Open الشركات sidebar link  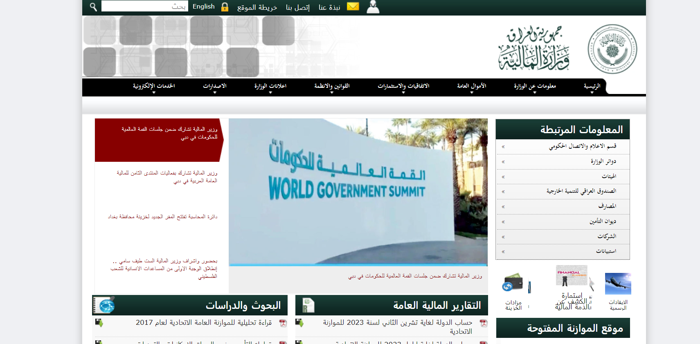pos(607,237)
